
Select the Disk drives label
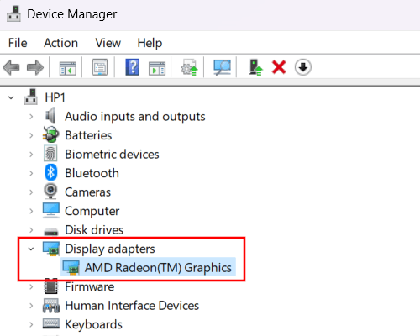click(x=94, y=230)
